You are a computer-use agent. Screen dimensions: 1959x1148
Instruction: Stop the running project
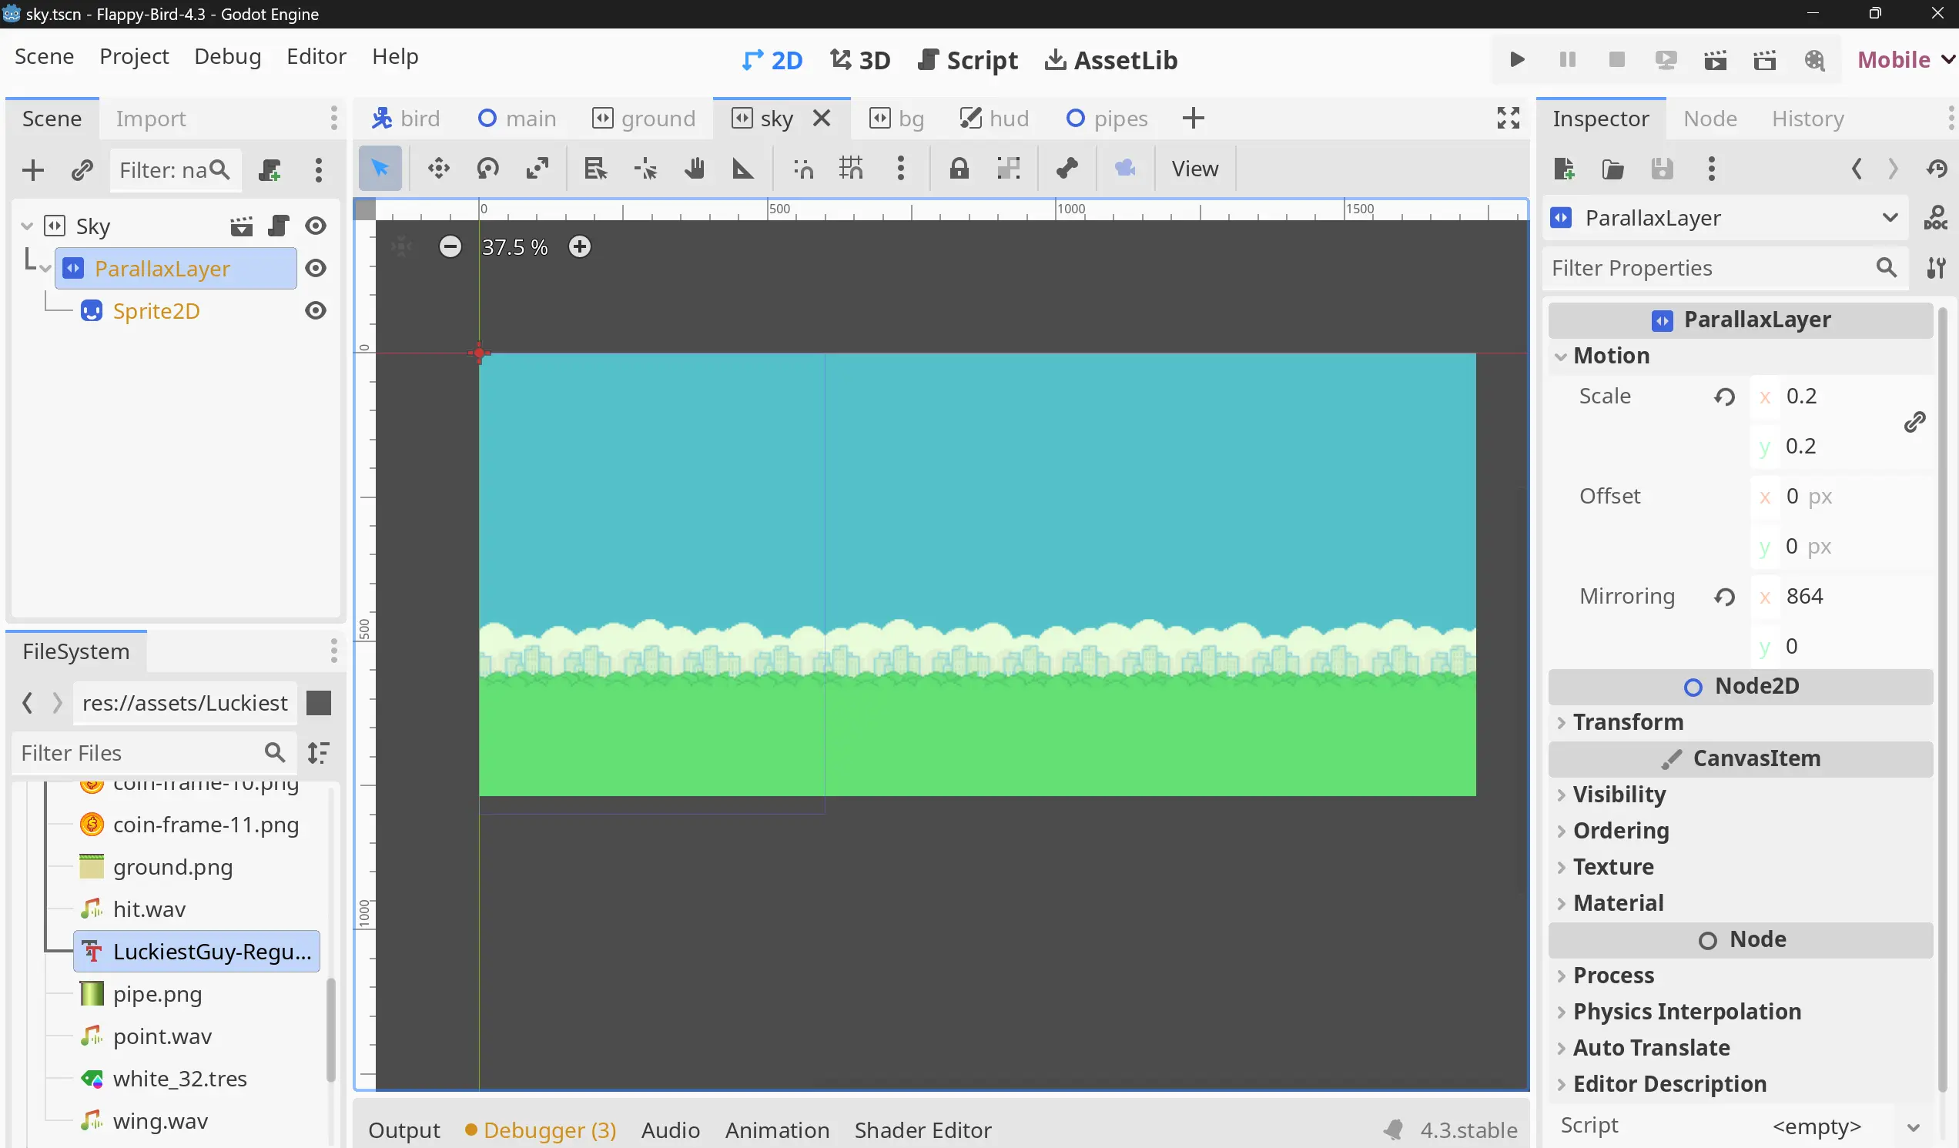(1617, 60)
